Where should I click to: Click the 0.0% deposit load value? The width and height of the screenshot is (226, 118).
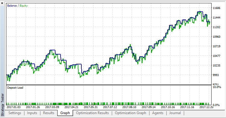point(216,105)
